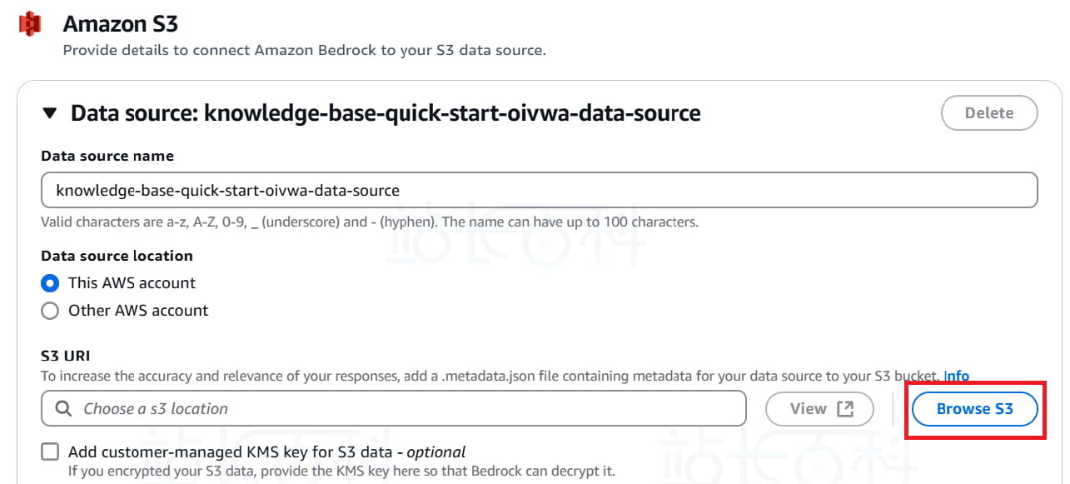Select the This AWS account option
1070x484 pixels.
pos(50,283)
